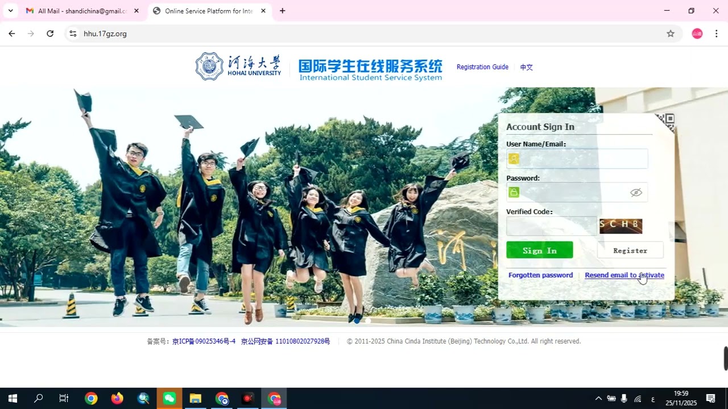Click the microphone tray icon
Image resolution: width=728 pixels, height=409 pixels.
pos(624,398)
